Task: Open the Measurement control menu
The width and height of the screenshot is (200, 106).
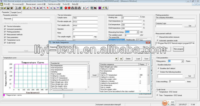Action: [x=36, y=4]
